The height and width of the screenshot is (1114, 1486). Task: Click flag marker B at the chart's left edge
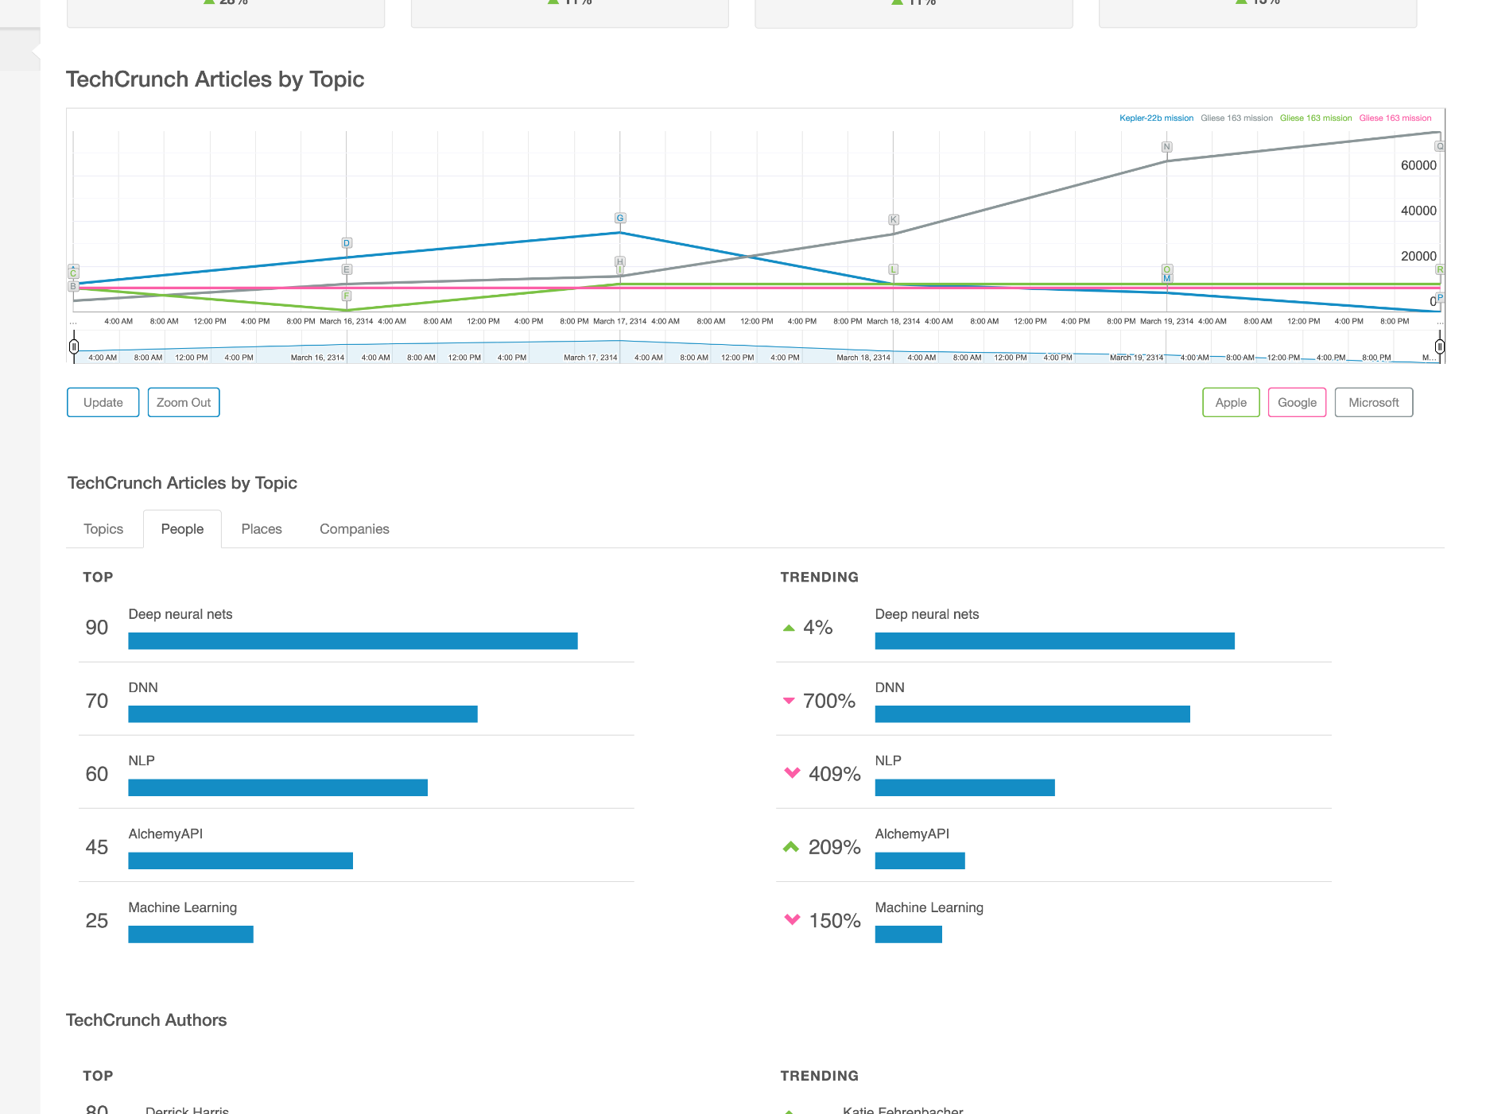click(x=72, y=287)
